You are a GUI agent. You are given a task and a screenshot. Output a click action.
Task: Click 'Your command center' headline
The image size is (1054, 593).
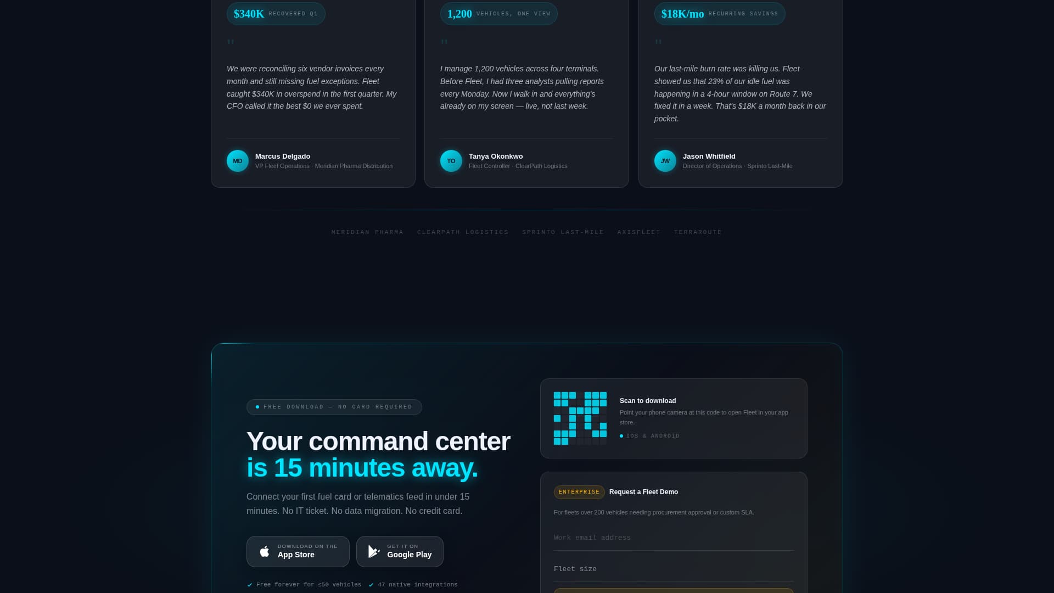378,441
